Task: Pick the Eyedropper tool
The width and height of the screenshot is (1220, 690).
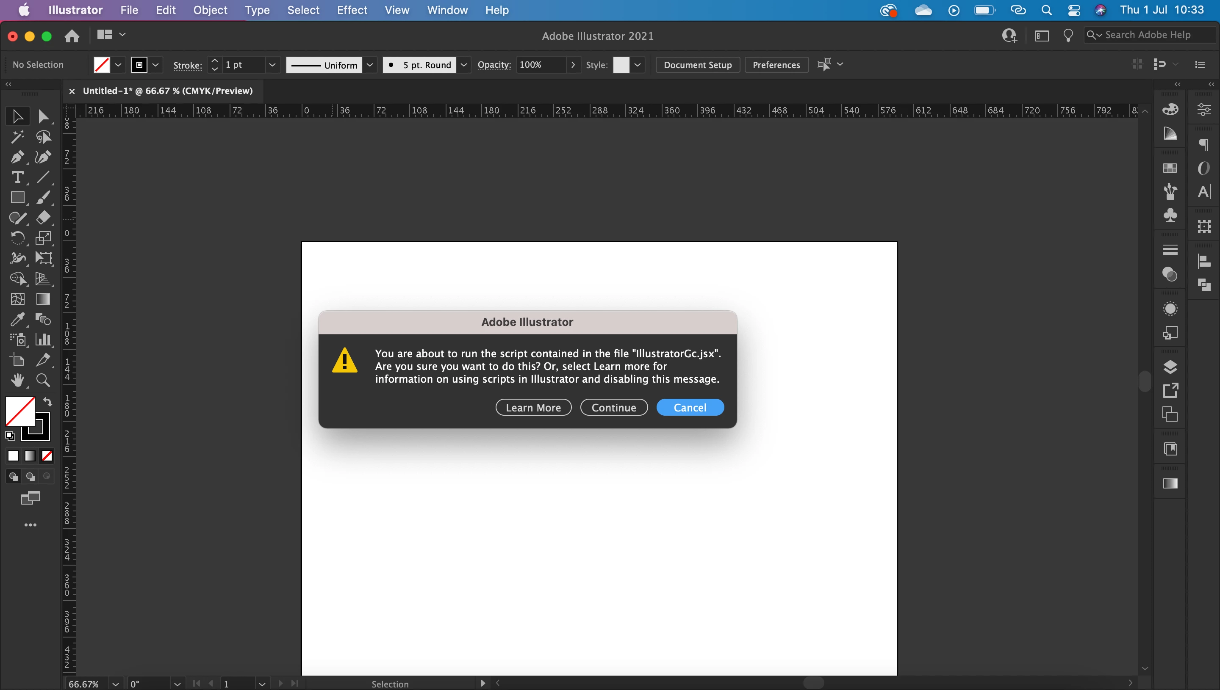Action: pyautogui.click(x=17, y=320)
